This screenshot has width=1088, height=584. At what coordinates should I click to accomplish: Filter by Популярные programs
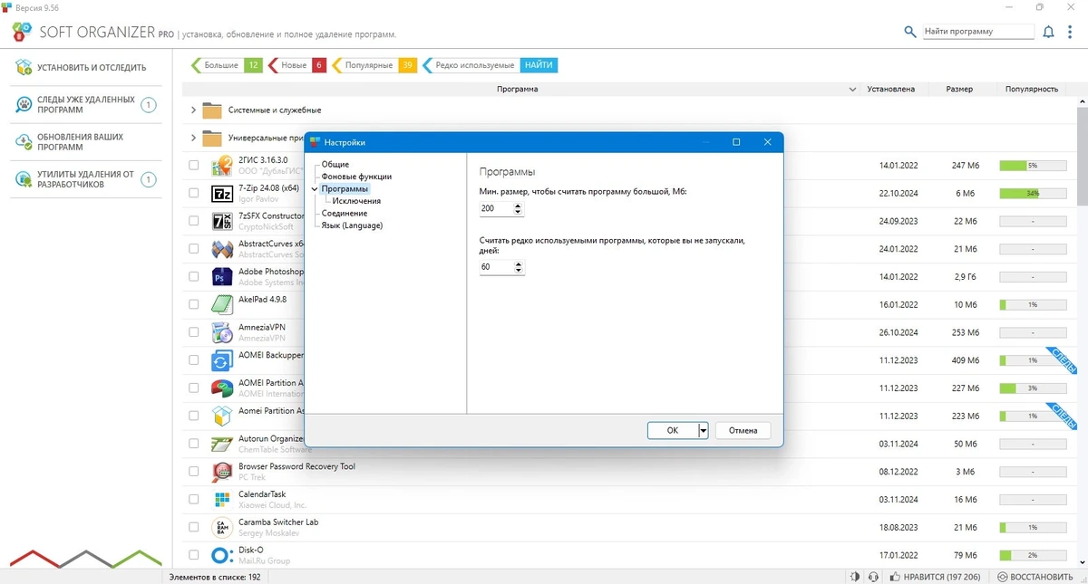[374, 65]
